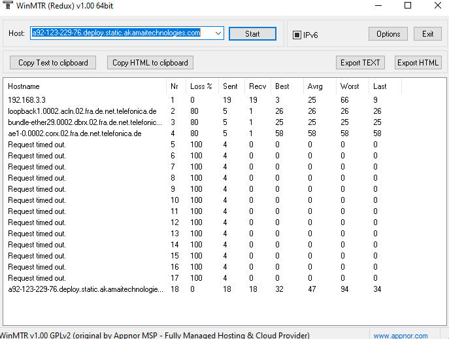
Task: Click Worst value 66 in hop 1
Action: point(344,100)
